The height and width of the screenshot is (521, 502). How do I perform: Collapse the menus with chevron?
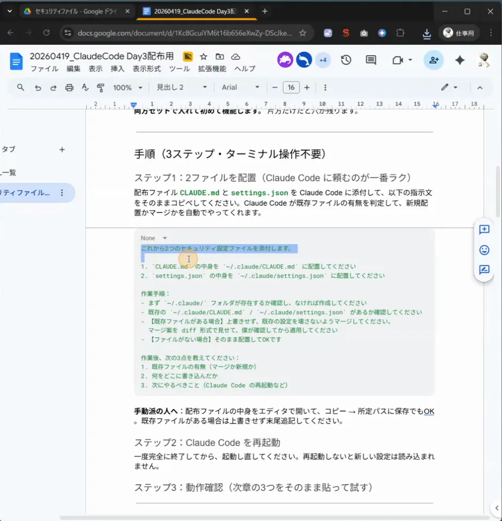[x=480, y=88]
